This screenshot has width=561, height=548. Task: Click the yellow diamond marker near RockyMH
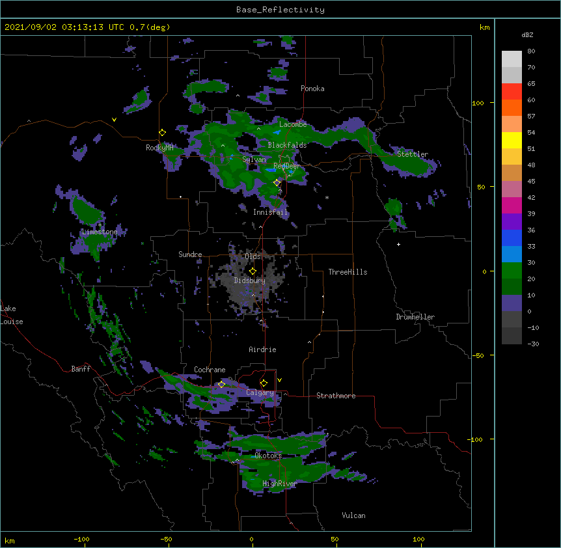[x=162, y=133]
